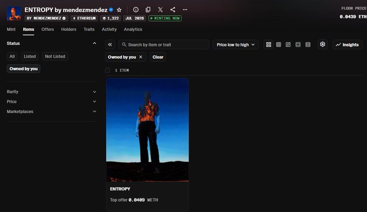Click the BY MENDEZMENDEZ creator badge
The image size is (367, 212).
point(46,18)
